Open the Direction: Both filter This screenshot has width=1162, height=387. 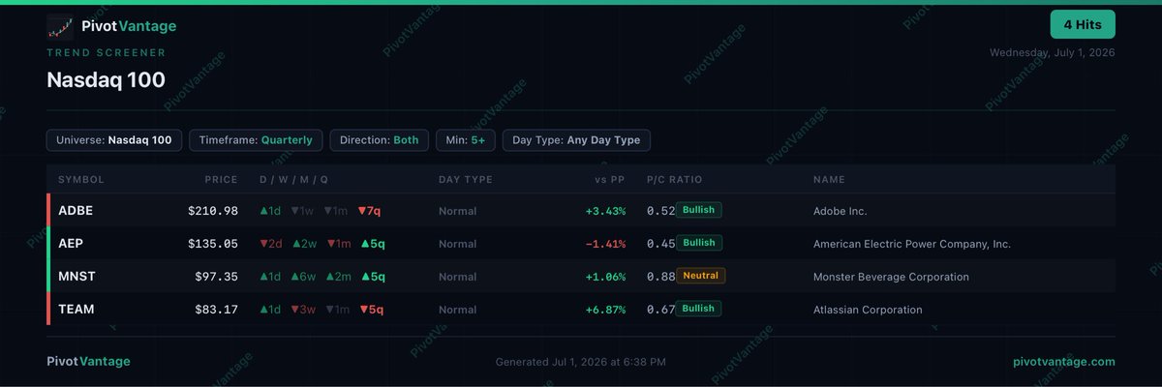380,140
